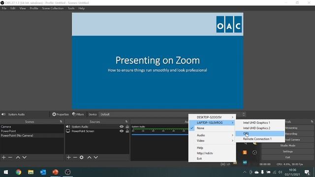
Task: Remove the selected source with the minus icon
Action: tap(75, 157)
